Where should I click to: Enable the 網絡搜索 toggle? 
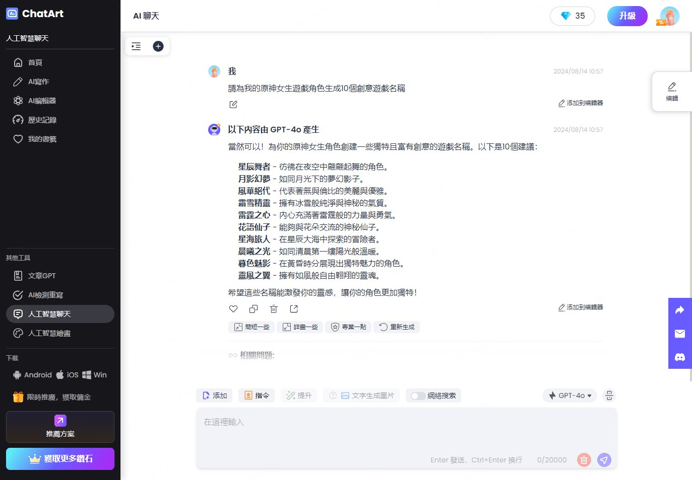click(418, 395)
